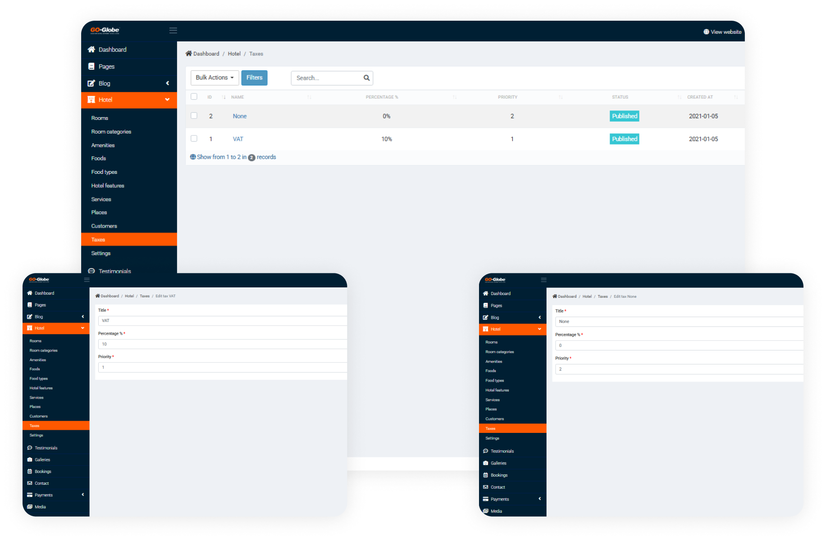826x541 pixels.
Task: Click the Media icon in the Edit tax None panel
Action: point(486,511)
